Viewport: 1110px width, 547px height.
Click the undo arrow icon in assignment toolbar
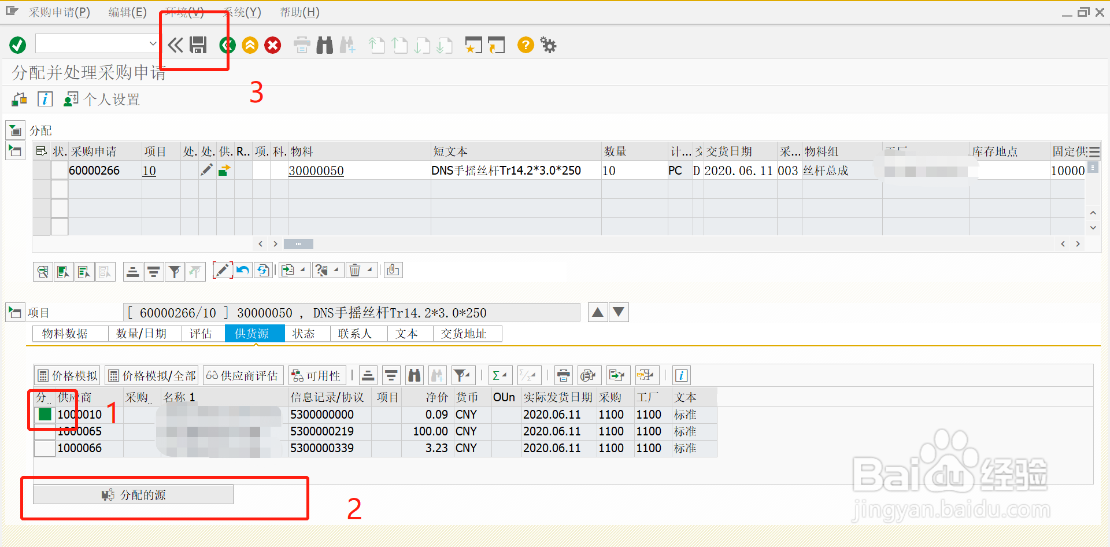243,270
